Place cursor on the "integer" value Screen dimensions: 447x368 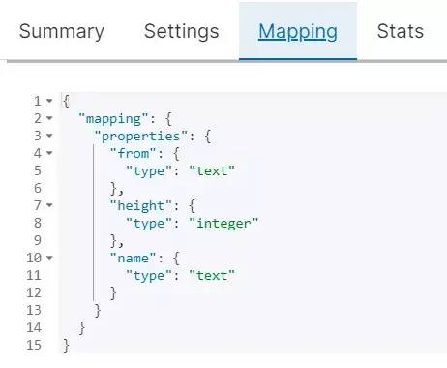[x=223, y=224]
